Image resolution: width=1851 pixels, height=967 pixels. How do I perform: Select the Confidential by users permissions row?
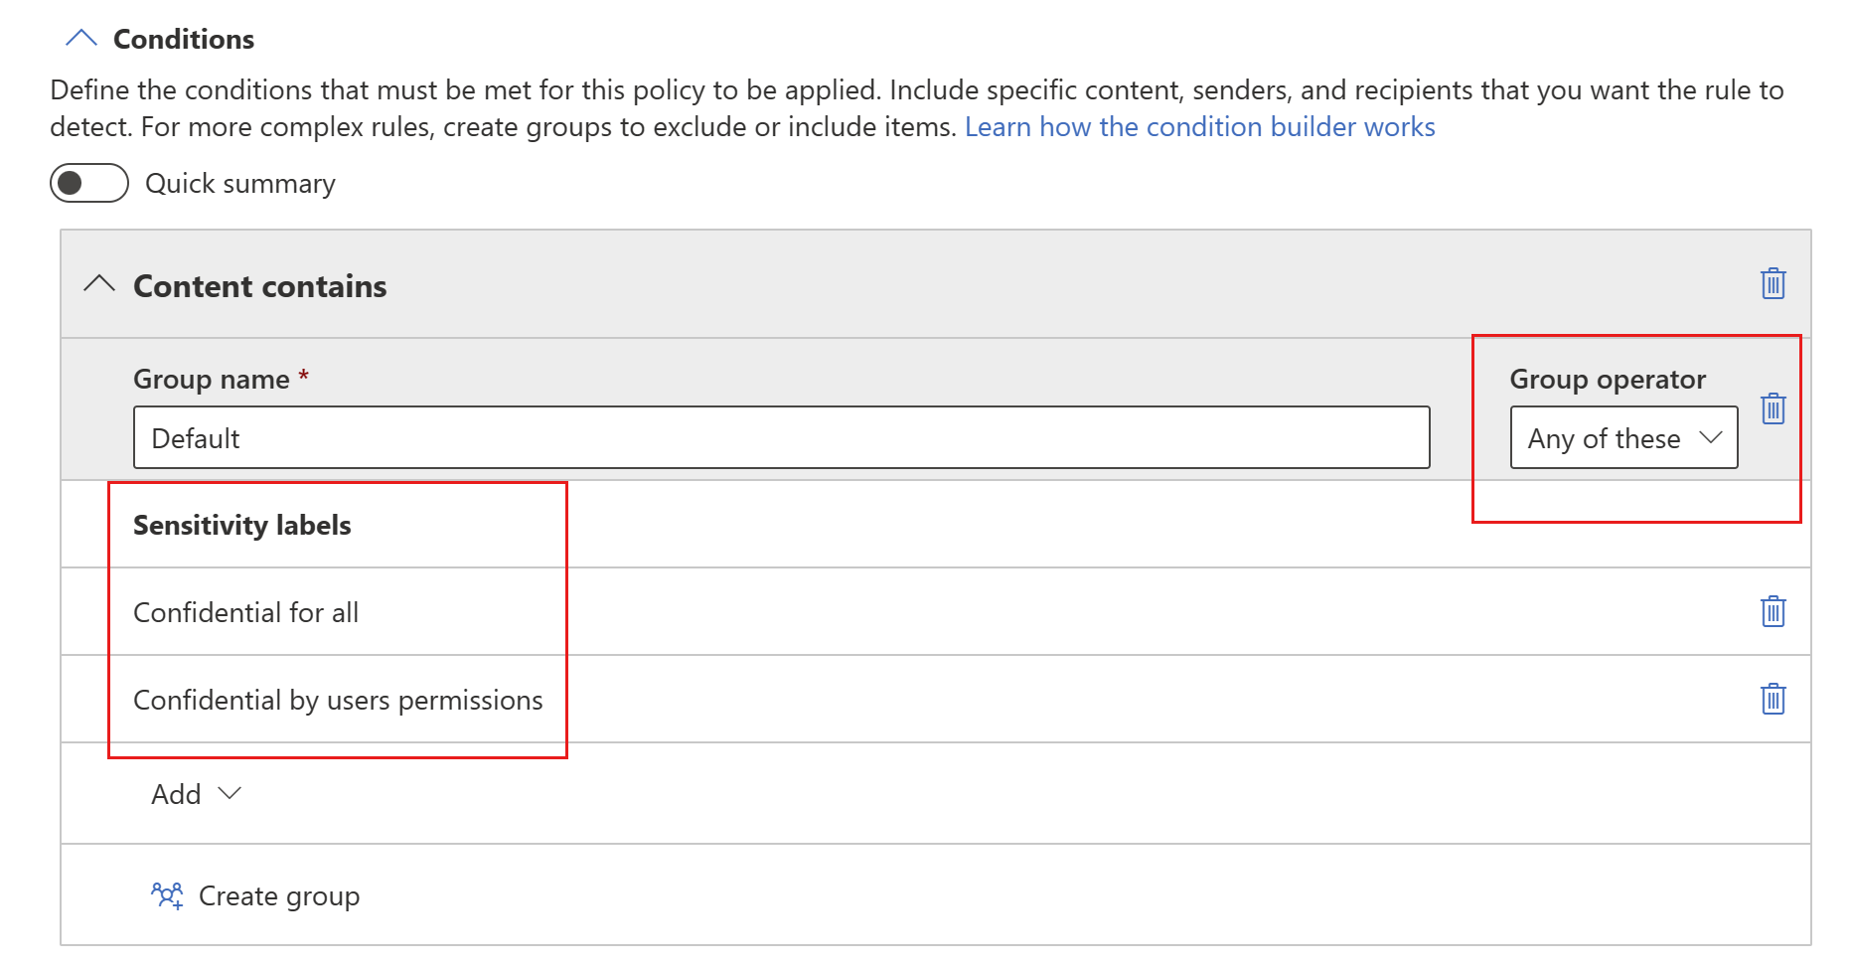[x=338, y=700]
